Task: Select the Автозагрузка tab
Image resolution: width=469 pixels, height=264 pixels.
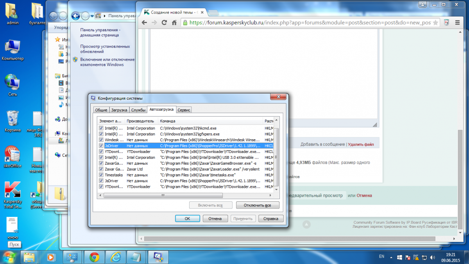Action: coord(162,110)
